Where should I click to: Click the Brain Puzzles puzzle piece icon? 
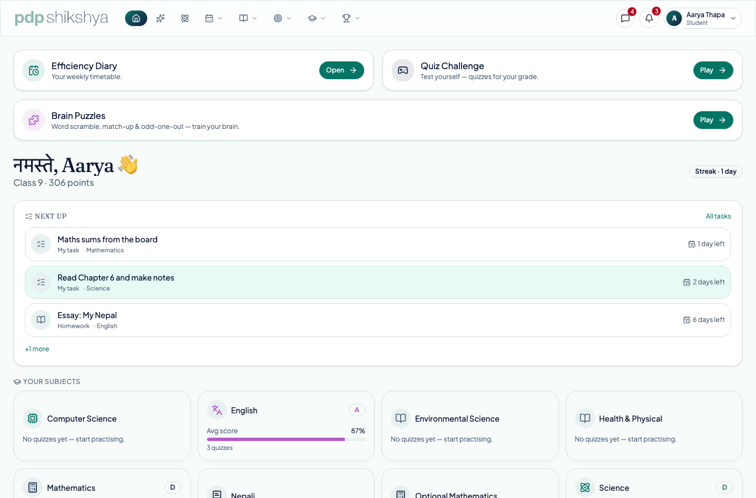coord(34,120)
